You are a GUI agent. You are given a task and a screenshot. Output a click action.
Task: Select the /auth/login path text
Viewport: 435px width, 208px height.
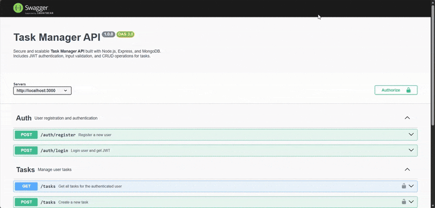pyautogui.click(x=54, y=150)
